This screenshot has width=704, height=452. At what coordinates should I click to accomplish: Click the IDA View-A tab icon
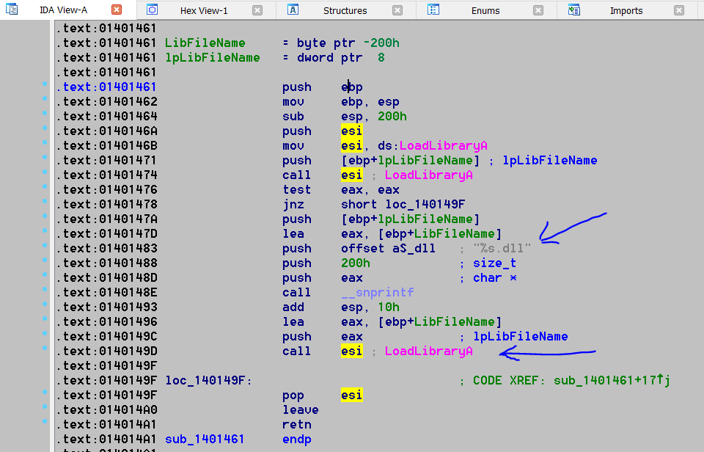12,10
